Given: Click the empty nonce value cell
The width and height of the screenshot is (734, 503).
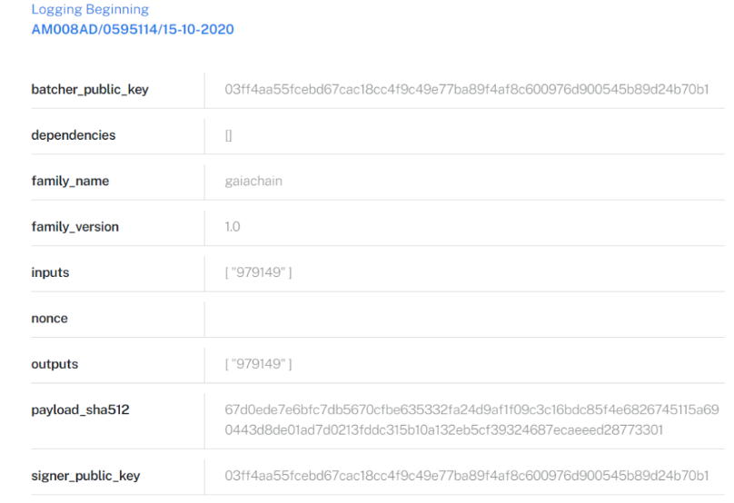Looking at the screenshot, I should pyautogui.click(x=465, y=319).
